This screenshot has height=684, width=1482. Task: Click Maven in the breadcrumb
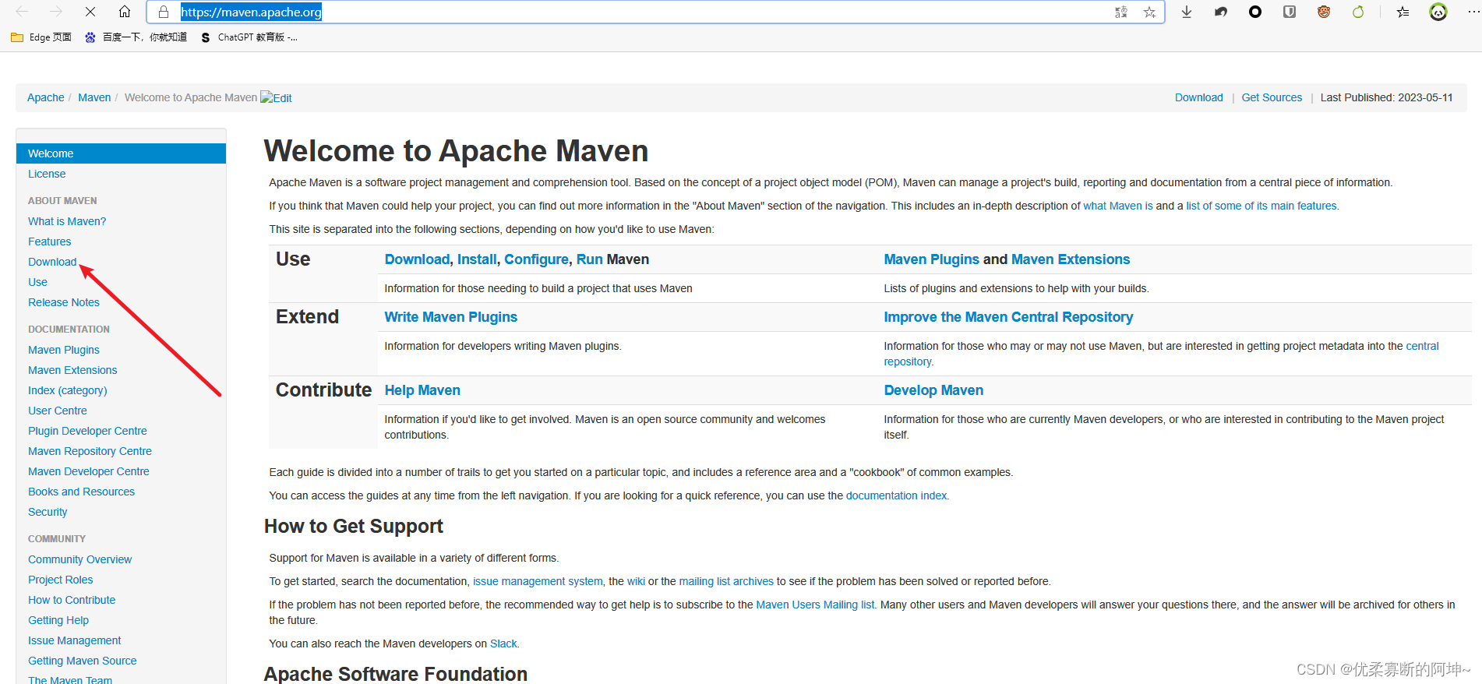click(x=94, y=97)
